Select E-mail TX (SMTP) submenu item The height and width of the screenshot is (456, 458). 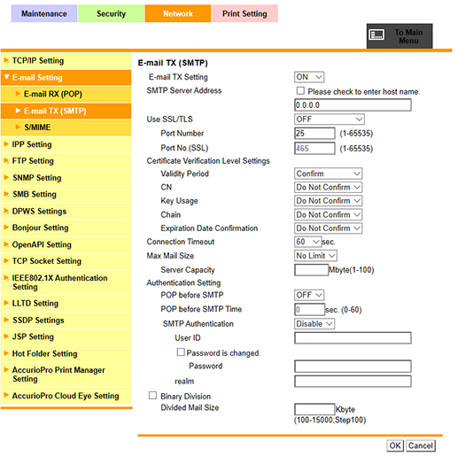(x=66, y=111)
